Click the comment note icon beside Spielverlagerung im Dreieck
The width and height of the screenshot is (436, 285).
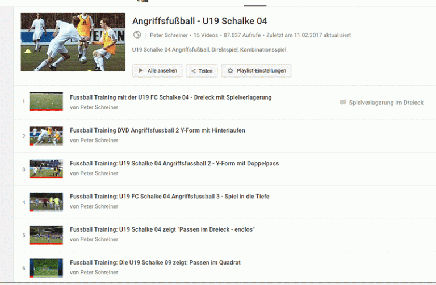[343, 103]
